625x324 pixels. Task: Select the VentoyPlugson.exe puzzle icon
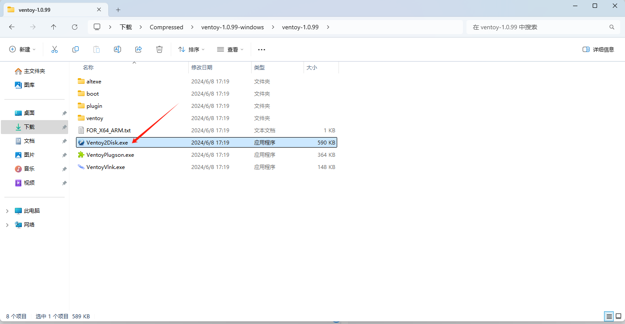tap(81, 155)
